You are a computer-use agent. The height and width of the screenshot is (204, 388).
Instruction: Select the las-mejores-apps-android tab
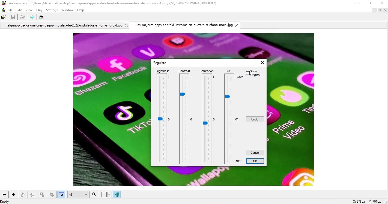[185, 25]
